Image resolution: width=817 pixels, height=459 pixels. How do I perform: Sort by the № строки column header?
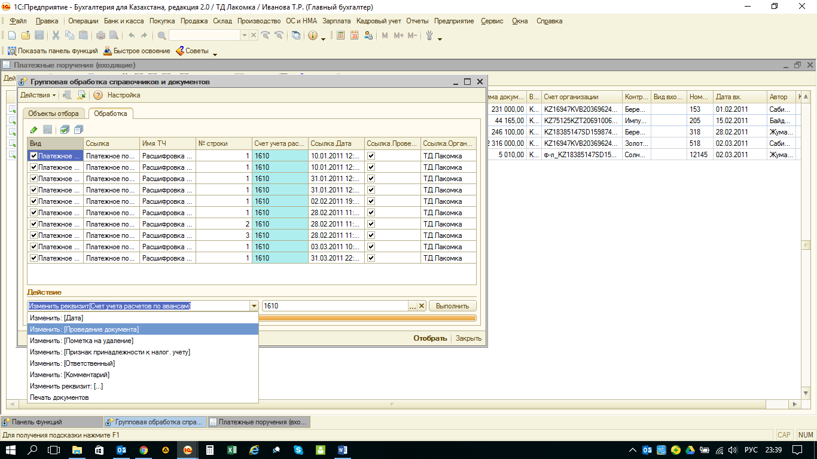pos(224,143)
